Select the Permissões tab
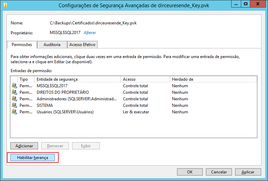Image resolution: width=268 pixels, height=181 pixels. 22,45
